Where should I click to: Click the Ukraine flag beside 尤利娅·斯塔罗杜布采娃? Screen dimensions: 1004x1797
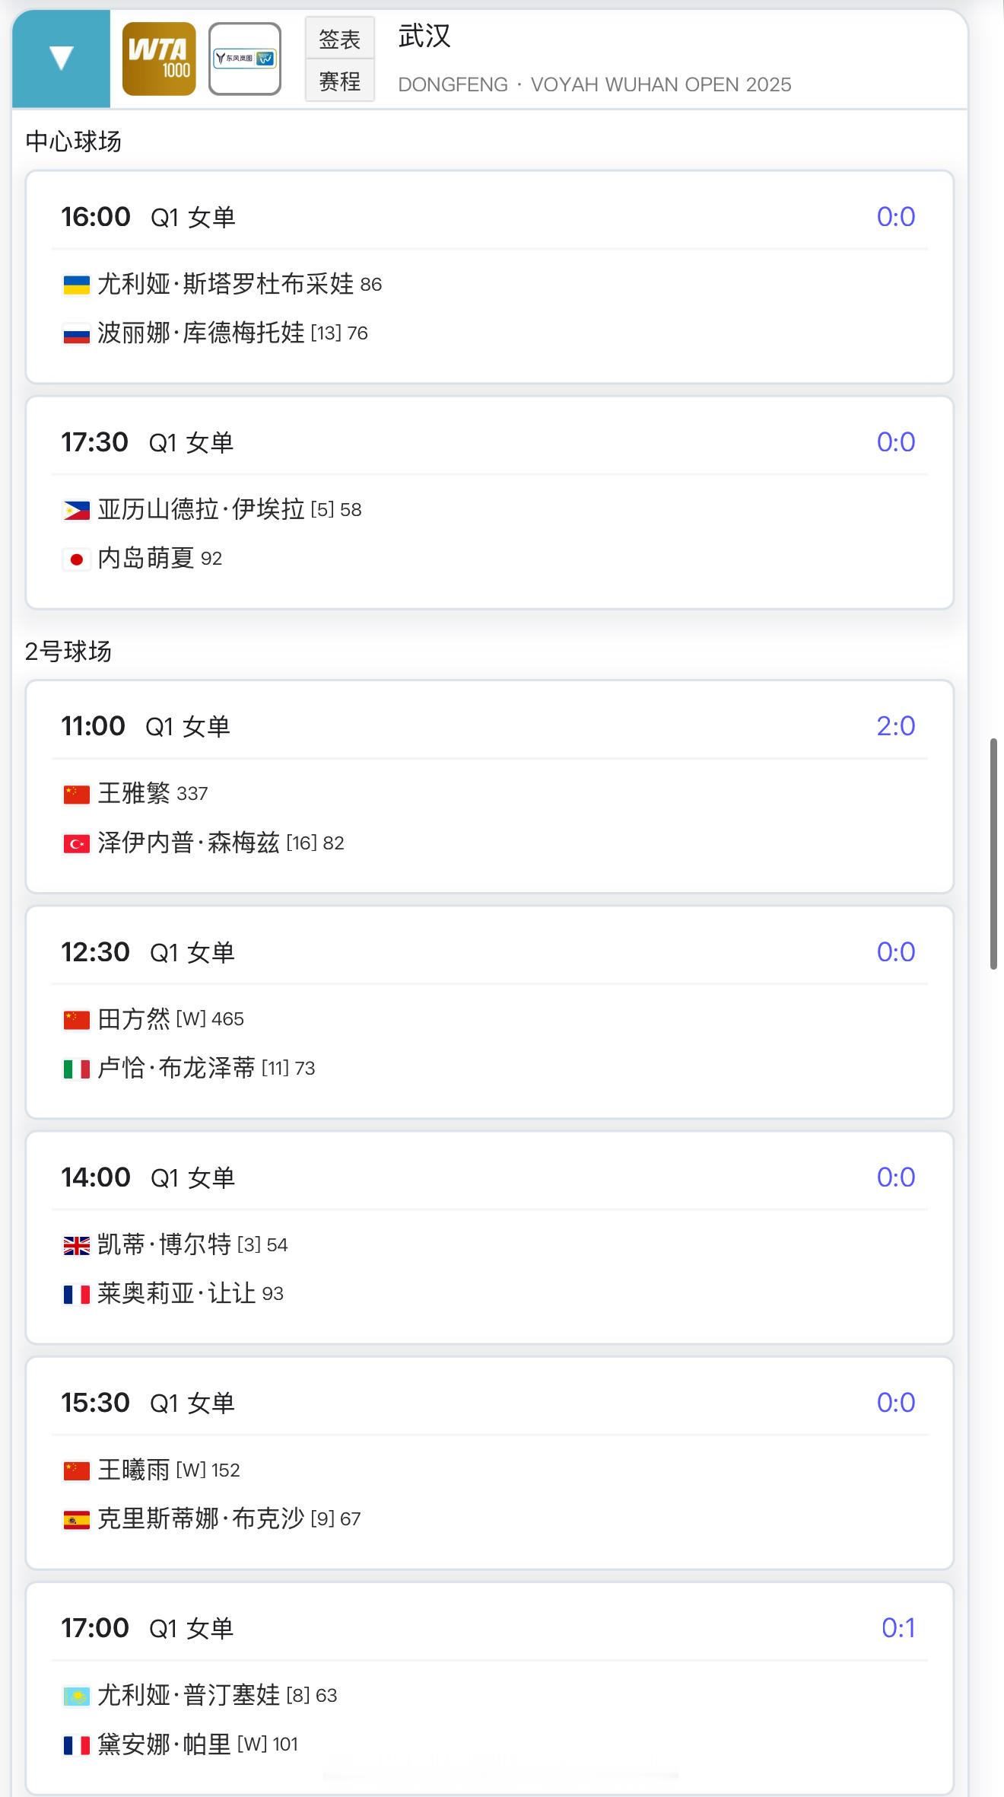click(x=76, y=285)
